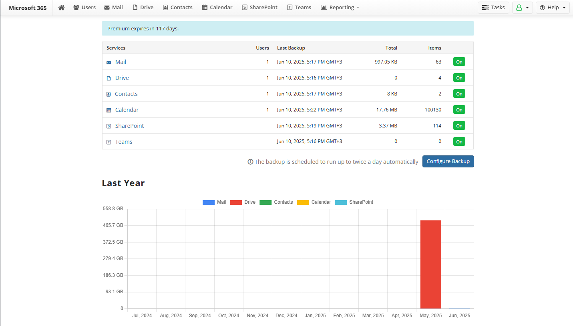Open the SharePoint service link
573x326 pixels.
point(129,126)
